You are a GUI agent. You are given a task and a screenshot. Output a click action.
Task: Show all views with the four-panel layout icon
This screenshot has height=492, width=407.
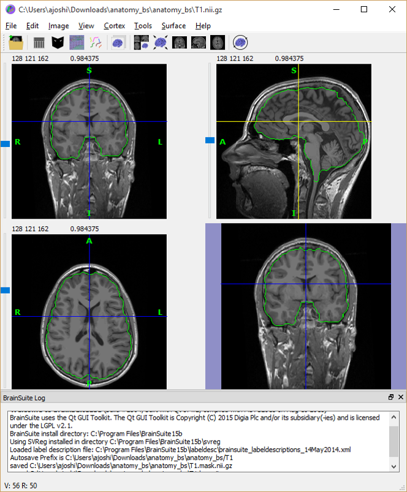point(141,43)
